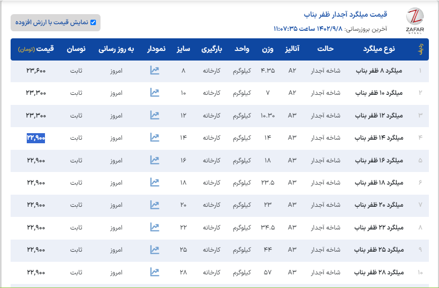
Task: Show chart for میلگرد 20 ظفر بناب
Action: (x=155, y=205)
